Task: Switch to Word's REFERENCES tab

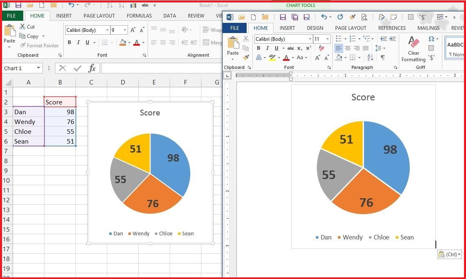Action: [x=391, y=28]
